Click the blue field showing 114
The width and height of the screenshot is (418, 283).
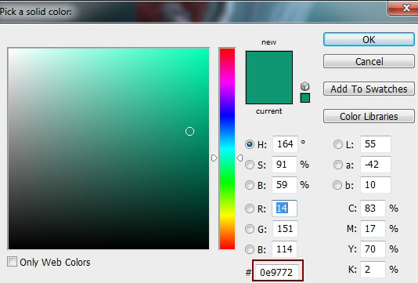(x=284, y=249)
